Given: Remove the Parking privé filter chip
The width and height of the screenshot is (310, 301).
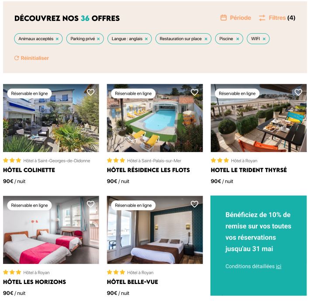Looking at the screenshot, I should tap(98, 39).
